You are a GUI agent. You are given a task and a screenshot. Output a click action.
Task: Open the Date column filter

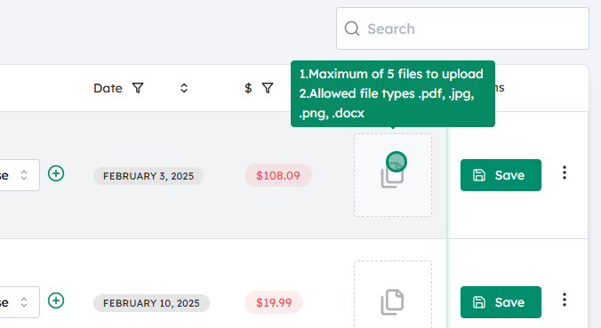(138, 88)
